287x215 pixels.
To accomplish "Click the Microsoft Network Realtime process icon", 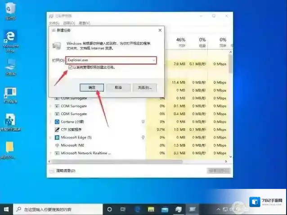I will pyautogui.click(x=57, y=153).
